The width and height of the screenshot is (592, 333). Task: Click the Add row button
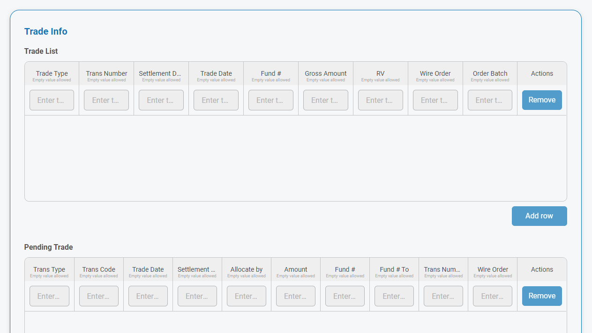540,216
